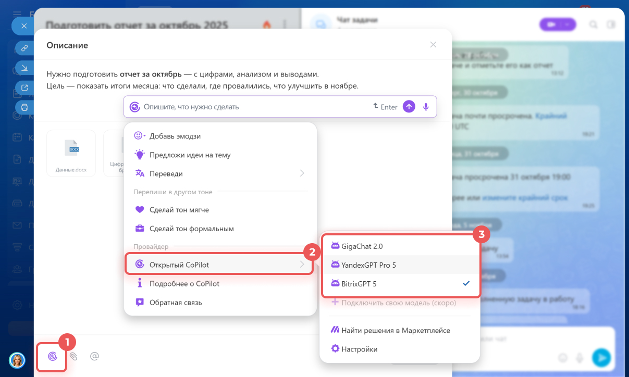Open the print icon in side panel
The width and height of the screenshot is (629, 377).
[x=24, y=107]
